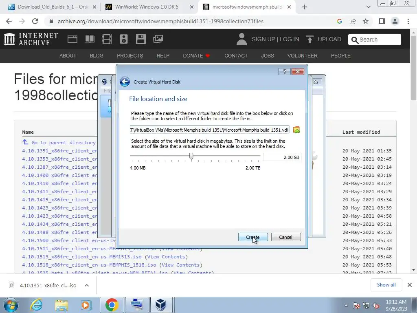This screenshot has width=417, height=313.
Task: Open the Internet Archive images icon
Action: tap(158, 40)
